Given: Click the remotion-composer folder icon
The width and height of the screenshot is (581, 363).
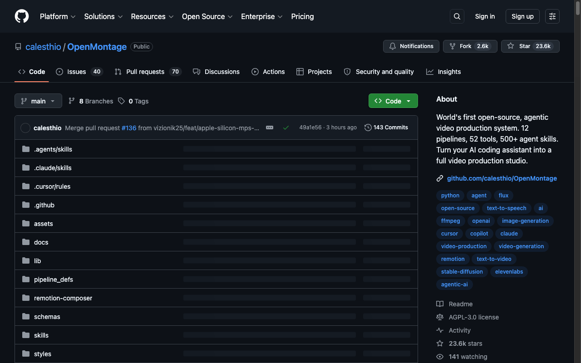Looking at the screenshot, I should [x=26, y=298].
